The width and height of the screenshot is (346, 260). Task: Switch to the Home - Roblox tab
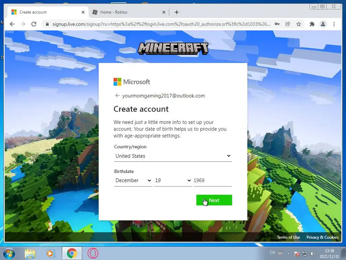click(x=129, y=12)
